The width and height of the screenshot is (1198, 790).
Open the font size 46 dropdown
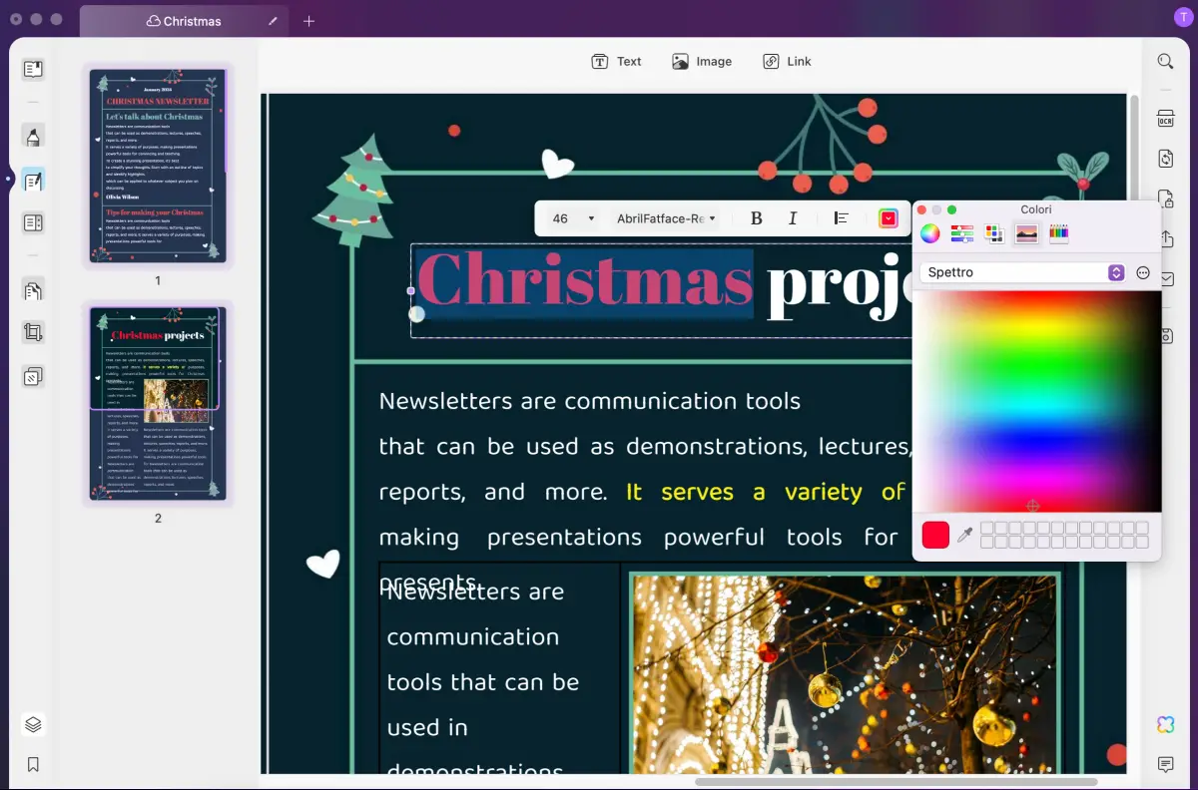coord(574,218)
